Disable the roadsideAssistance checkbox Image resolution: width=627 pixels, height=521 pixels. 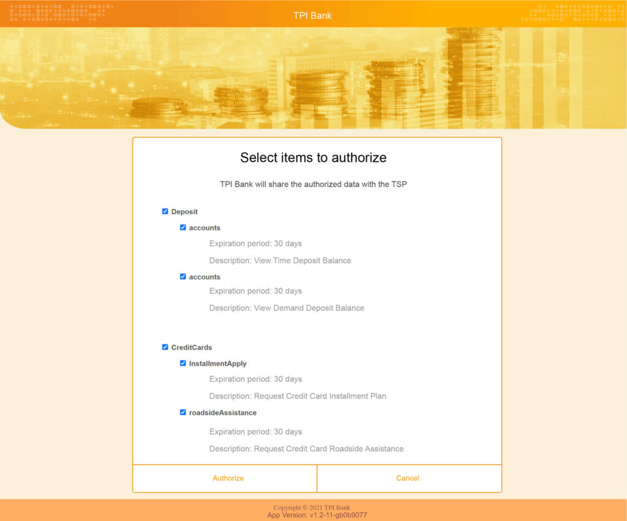coord(182,412)
